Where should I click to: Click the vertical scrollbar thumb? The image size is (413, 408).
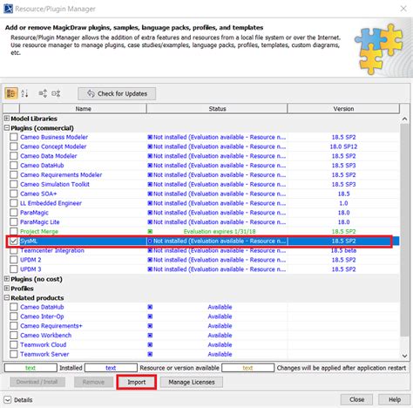pyautogui.click(x=404, y=229)
